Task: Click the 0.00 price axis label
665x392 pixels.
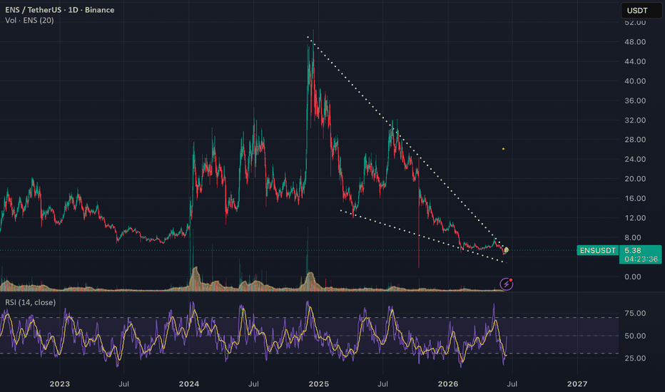Action: click(633, 277)
